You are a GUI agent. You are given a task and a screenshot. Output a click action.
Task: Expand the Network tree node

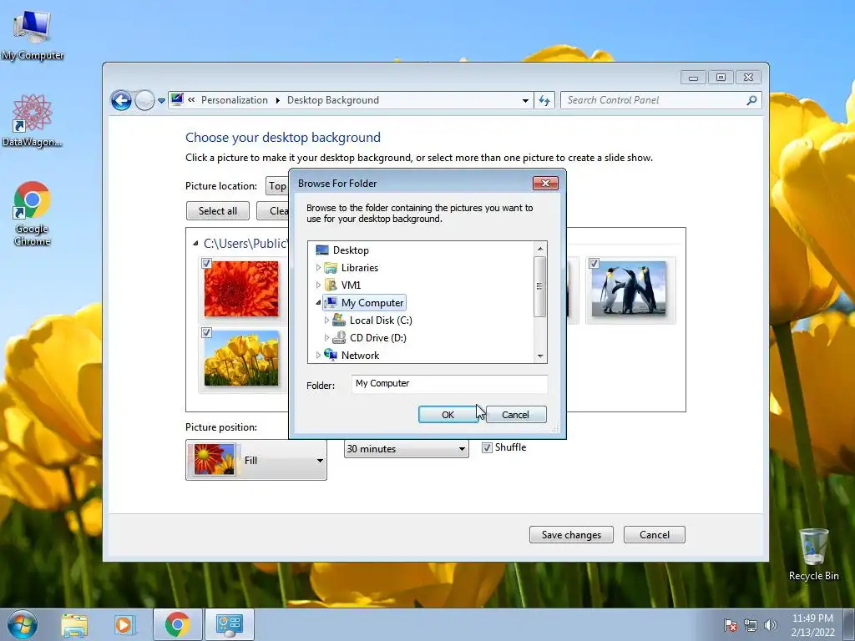318,355
